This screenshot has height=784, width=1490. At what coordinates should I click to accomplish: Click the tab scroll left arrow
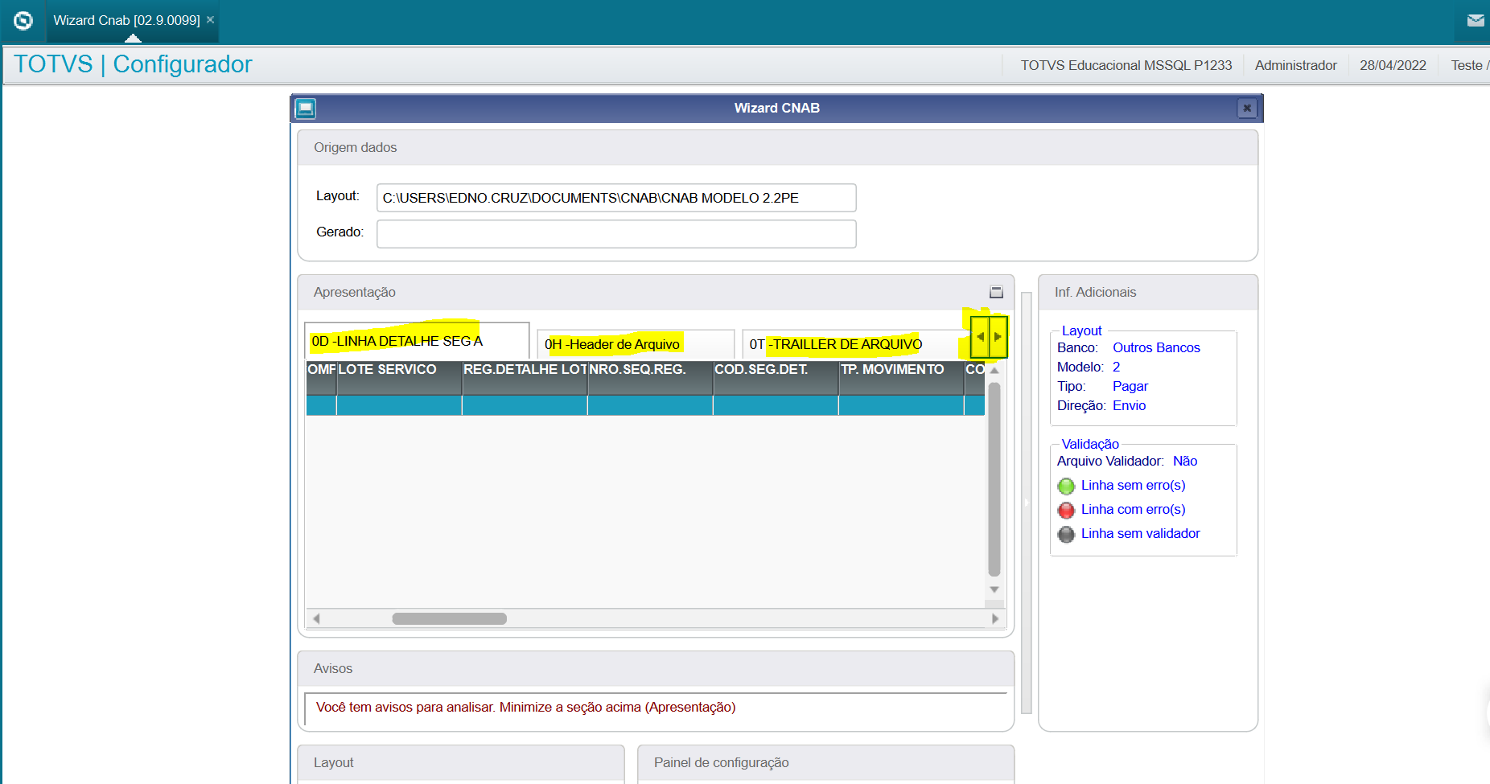click(x=980, y=337)
